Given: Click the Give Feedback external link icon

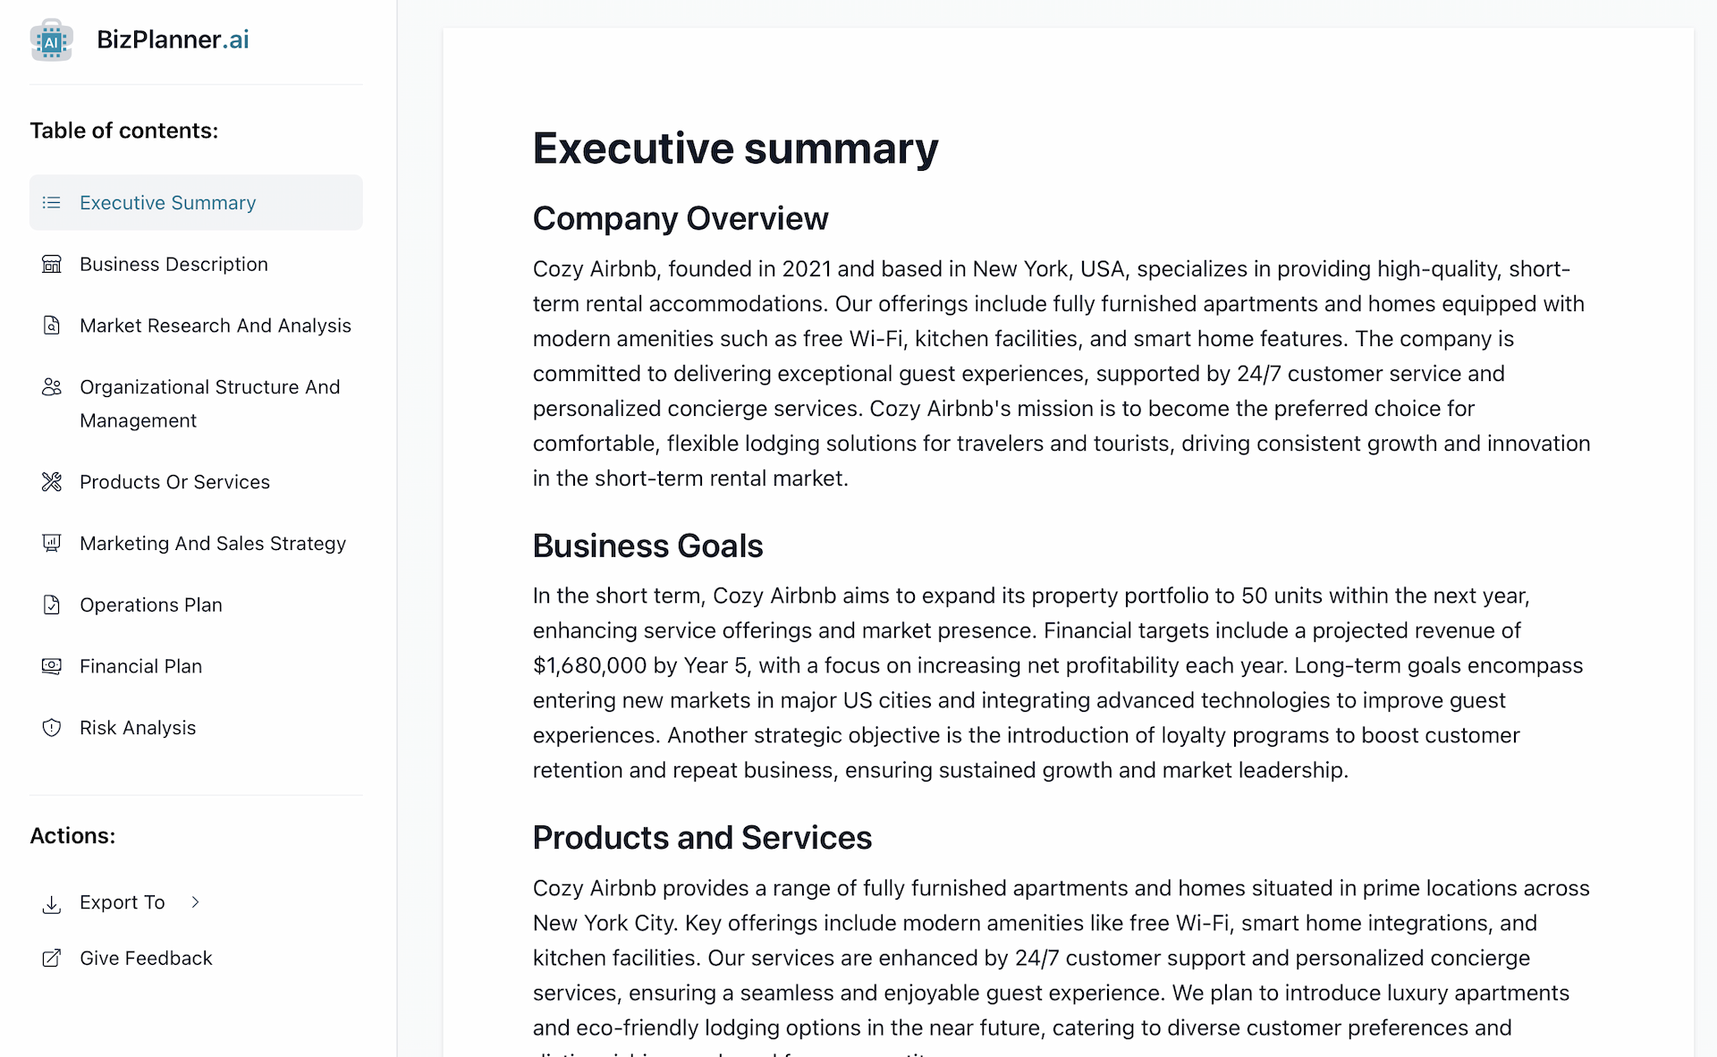Looking at the screenshot, I should (x=52, y=959).
